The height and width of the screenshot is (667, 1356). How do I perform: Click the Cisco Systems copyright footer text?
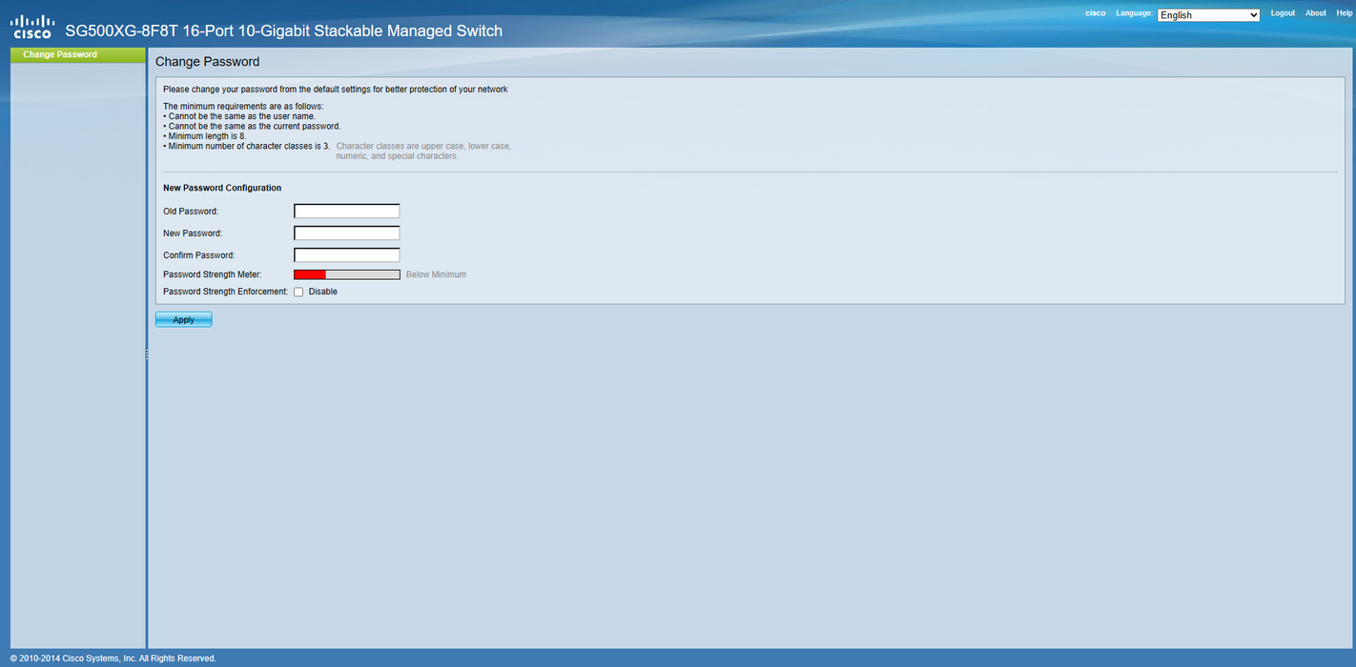(113, 658)
